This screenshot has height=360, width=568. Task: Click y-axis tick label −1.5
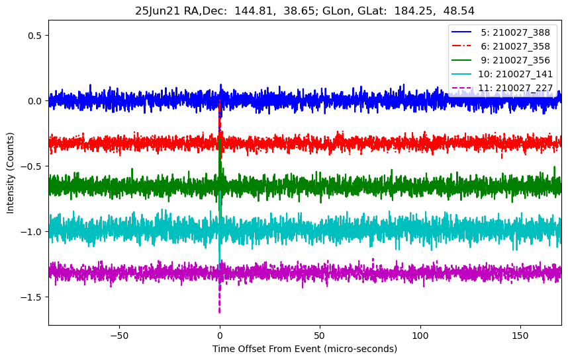(31, 297)
